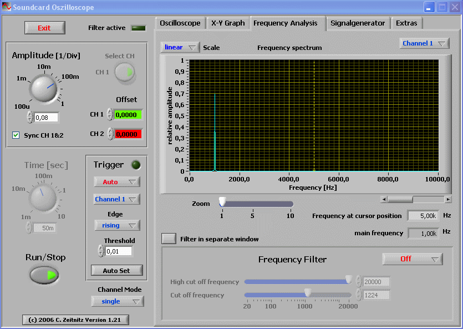
Task: Open the Trigger Channel 1 dropdown
Action: (x=117, y=199)
